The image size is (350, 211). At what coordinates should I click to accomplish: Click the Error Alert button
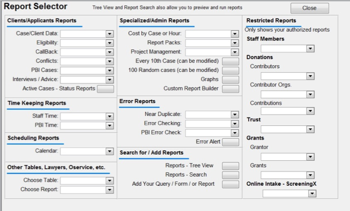(230, 142)
